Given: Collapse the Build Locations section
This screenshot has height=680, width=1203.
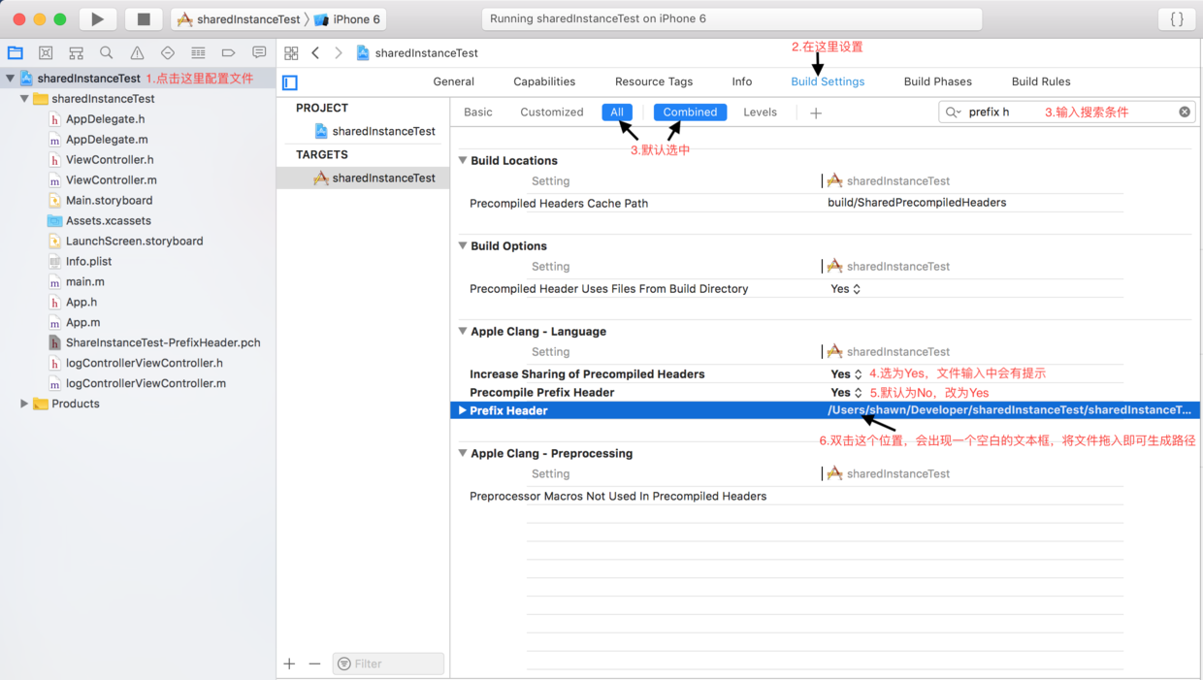Looking at the screenshot, I should (x=463, y=160).
